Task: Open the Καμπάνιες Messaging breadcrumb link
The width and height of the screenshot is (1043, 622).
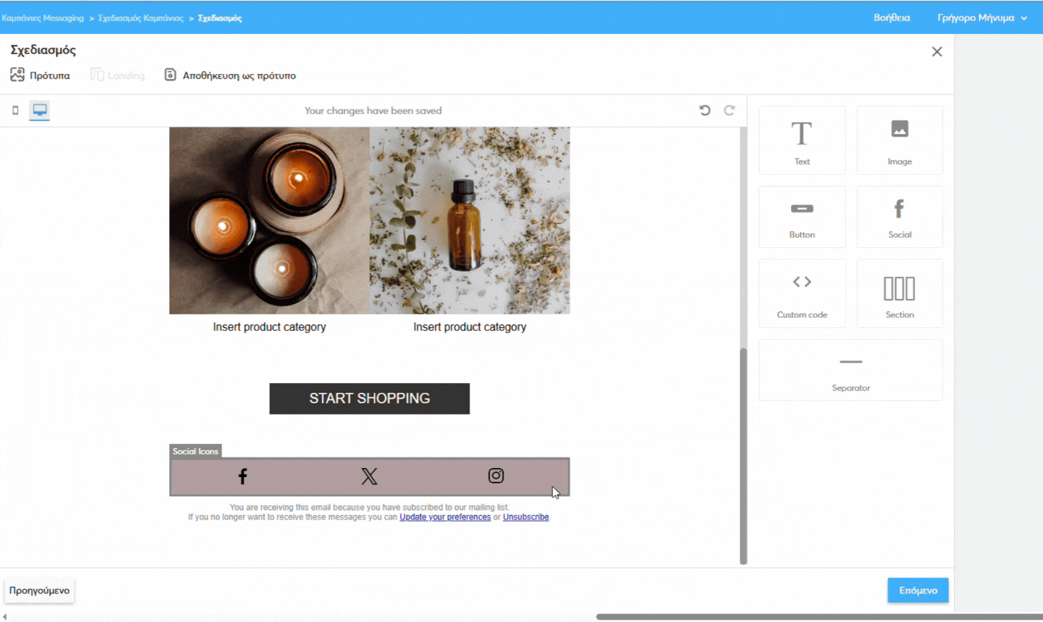Action: point(43,17)
